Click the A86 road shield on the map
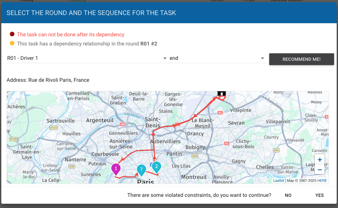The width and height of the screenshot is (338, 208). [122, 124]
